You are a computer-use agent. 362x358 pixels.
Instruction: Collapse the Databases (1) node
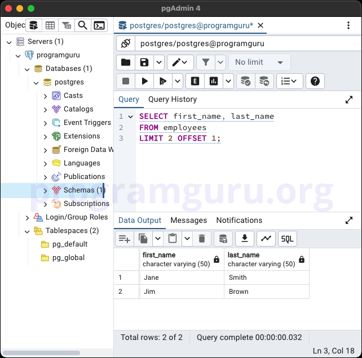27,69
